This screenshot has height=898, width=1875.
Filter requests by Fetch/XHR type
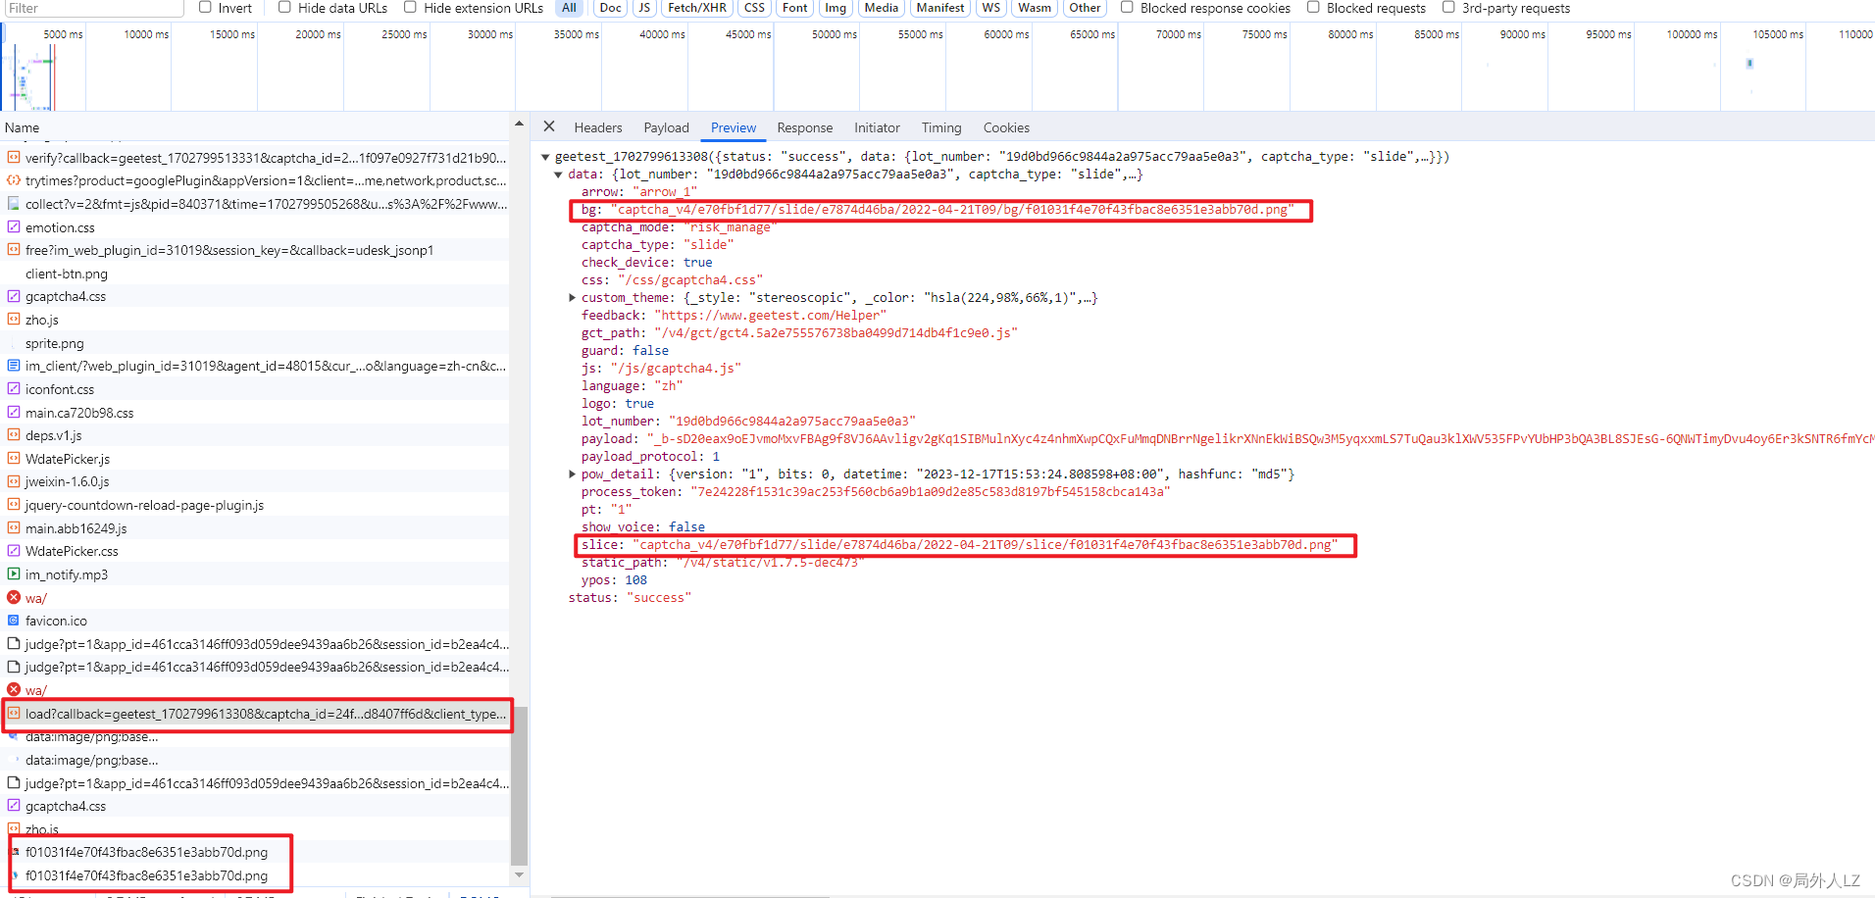pyautogui.click(x=697, y=8)
